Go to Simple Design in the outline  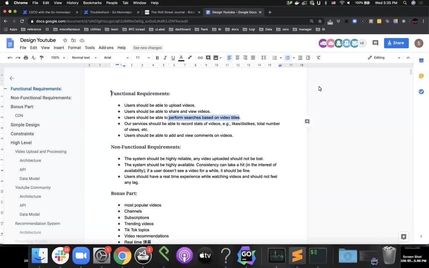(25, 125)
